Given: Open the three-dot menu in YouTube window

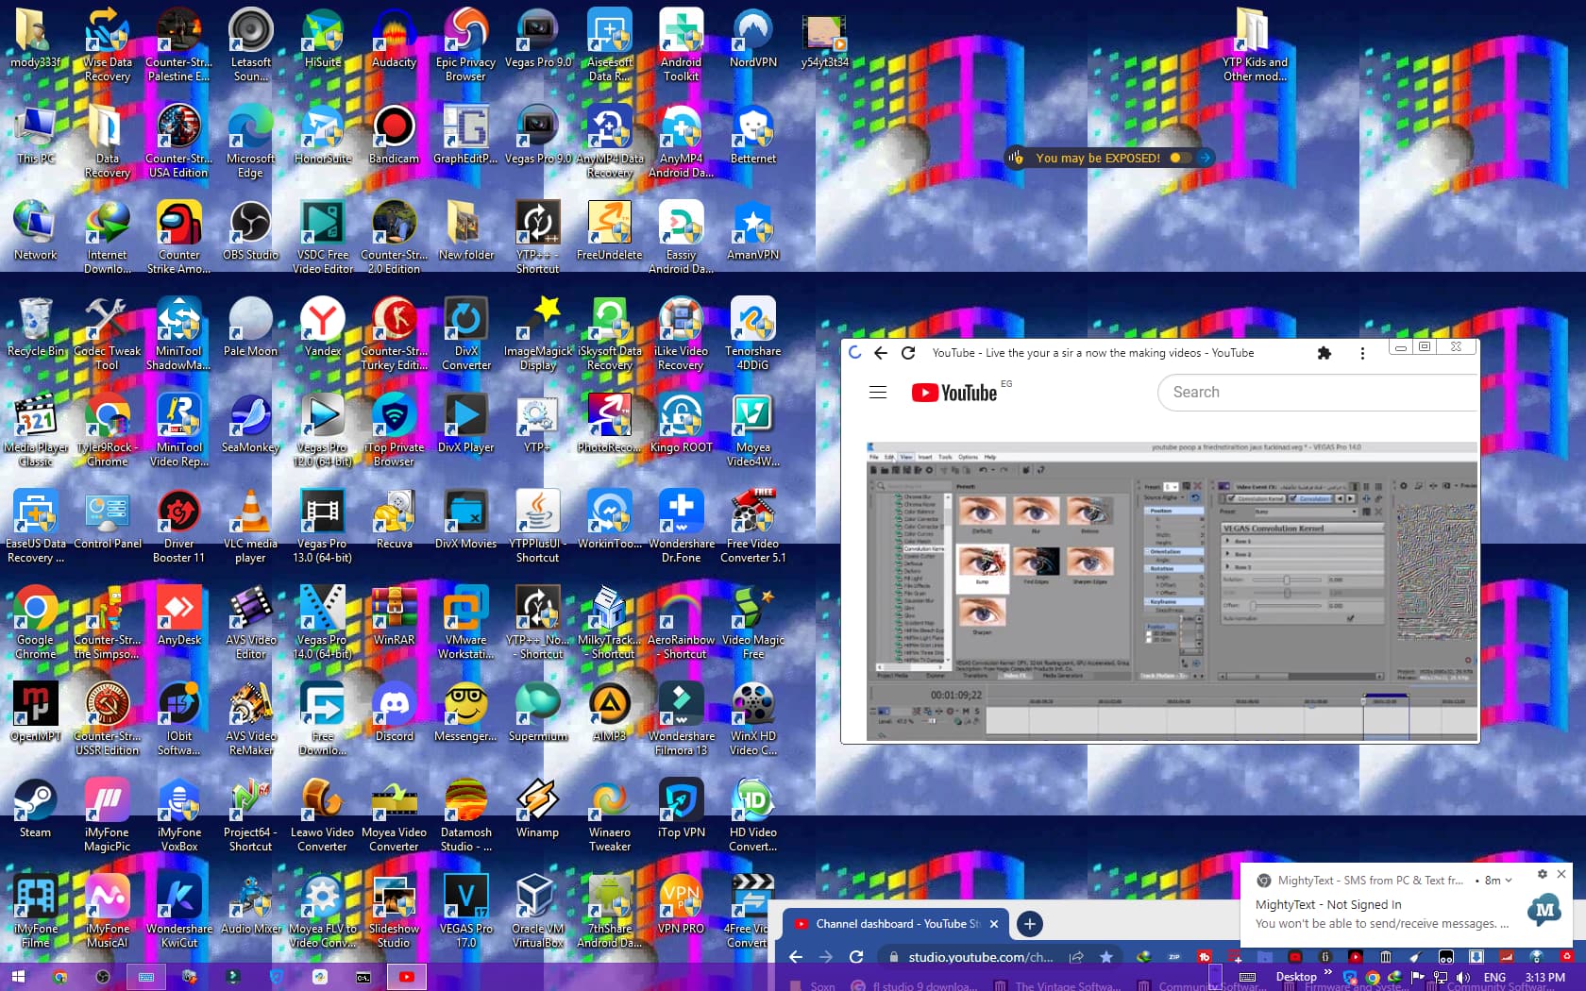Looking at the screenshot, I should pyautogui.click(x=1362, y=353).
